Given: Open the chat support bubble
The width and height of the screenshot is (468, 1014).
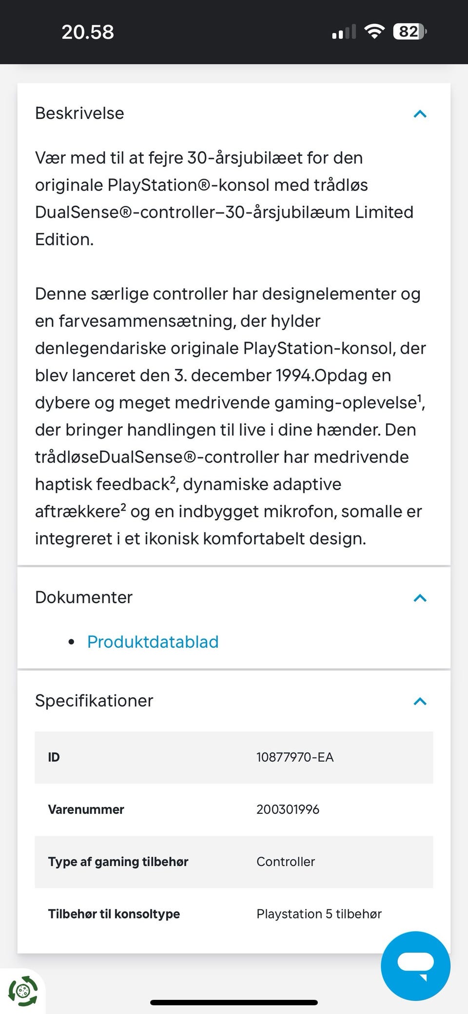Looking at the screenshot, I should pyautogui.click(x=415, y=965).
